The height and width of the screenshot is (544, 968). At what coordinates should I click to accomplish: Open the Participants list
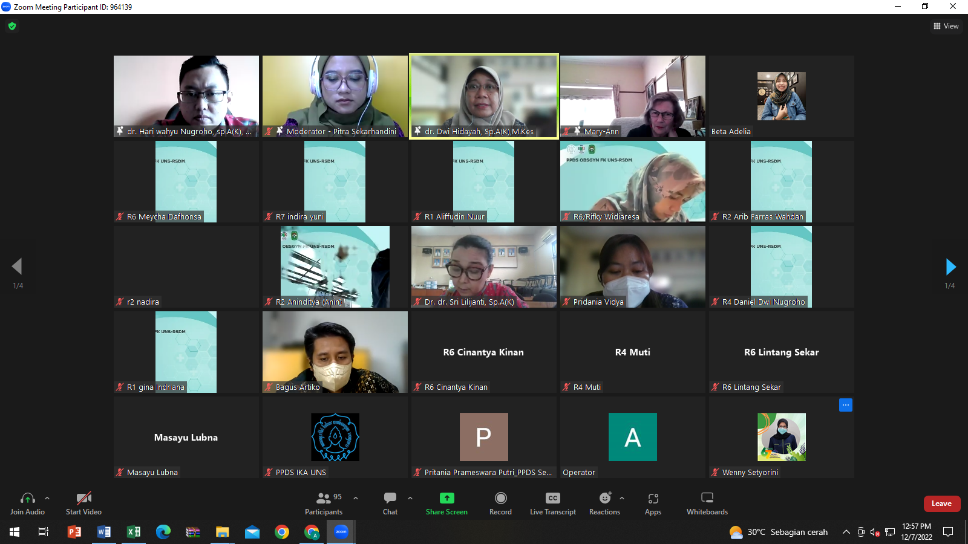click(x=324, y=503)
